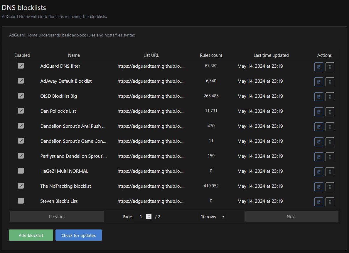Click the Actions column header
349x253 pixels.
324,55
